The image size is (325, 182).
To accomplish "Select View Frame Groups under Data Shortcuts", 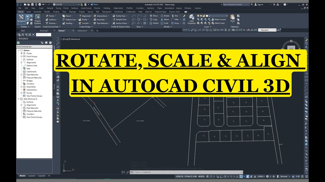I will (34, 117).
